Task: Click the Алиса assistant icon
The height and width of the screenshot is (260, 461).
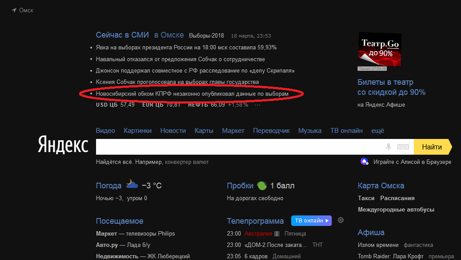Action: click(x=365, y=161)
